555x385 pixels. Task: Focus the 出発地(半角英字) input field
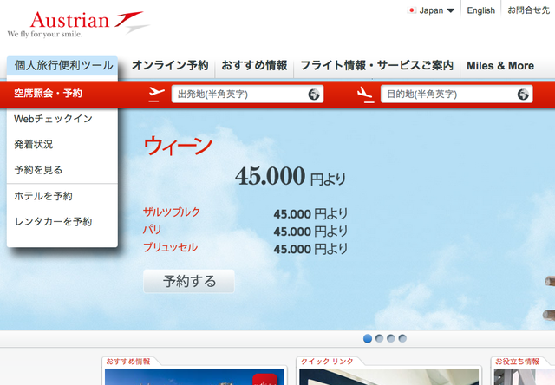coord(247,95)
